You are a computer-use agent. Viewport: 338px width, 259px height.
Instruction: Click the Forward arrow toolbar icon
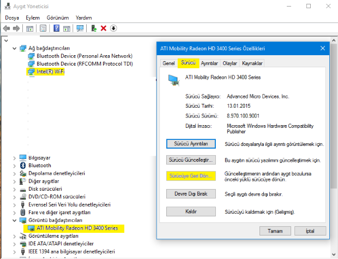[16, 28]
